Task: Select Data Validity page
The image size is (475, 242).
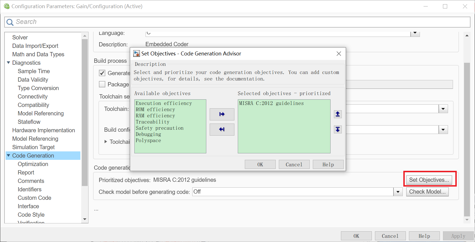Action: [33, 80]
